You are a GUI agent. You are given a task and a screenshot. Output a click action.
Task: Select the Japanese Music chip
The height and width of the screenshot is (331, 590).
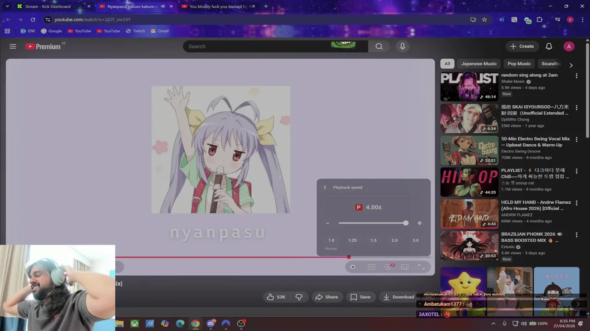pos(479,64)
